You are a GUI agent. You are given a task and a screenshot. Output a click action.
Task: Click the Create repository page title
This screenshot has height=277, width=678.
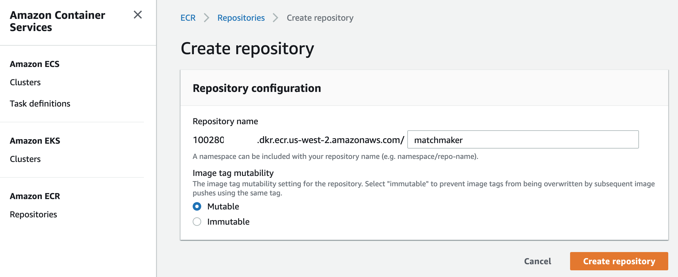pyautogui.click(x=247, y=48)
